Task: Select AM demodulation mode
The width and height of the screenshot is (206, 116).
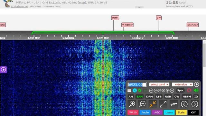Action: [131, 97]
